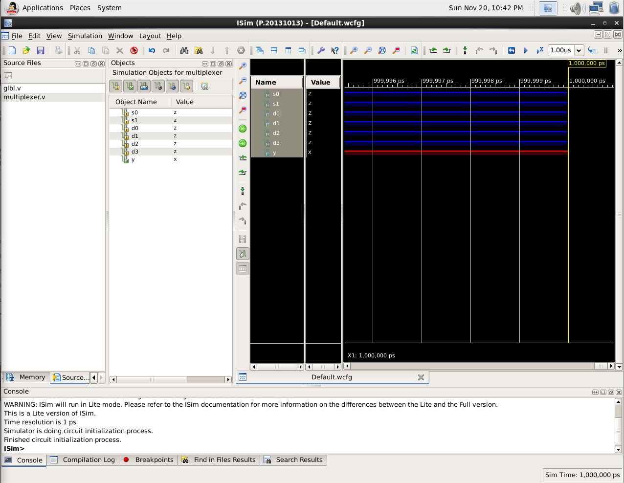Viewport: 624px width, 483px height.
Task: Open the Applications menu in top panel
Action: 43,8
